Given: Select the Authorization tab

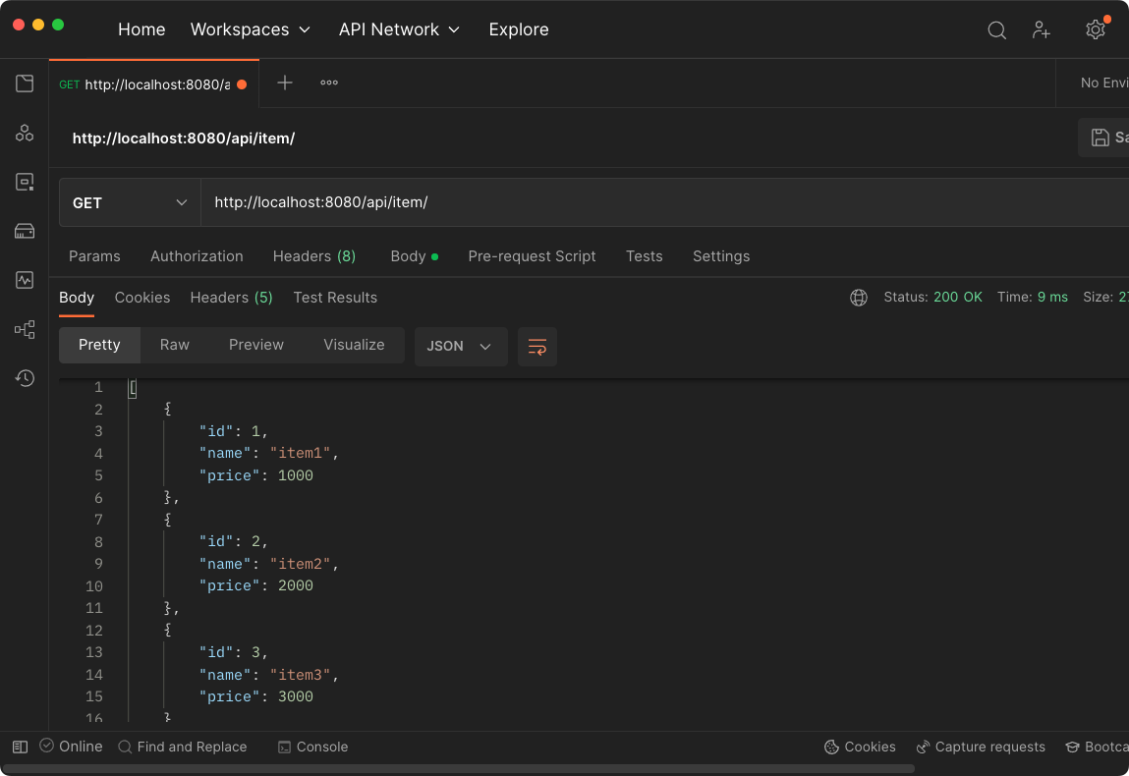Looking at the screenshot, I should click(197, 256).
